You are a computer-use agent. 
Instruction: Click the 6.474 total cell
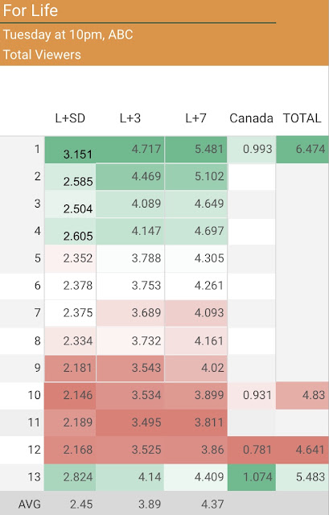[x=302, y=150]
